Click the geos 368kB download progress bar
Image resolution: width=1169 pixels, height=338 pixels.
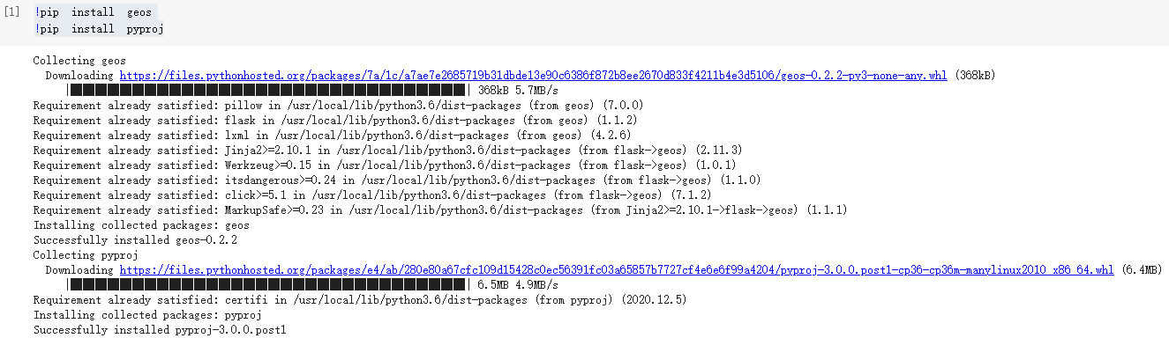pyautogui.click(x=269, y=91)
